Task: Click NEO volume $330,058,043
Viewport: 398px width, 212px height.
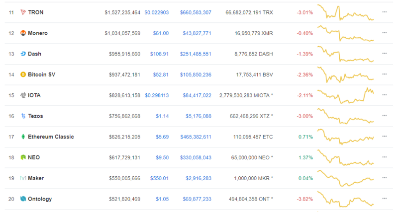Action: point(196,157)
